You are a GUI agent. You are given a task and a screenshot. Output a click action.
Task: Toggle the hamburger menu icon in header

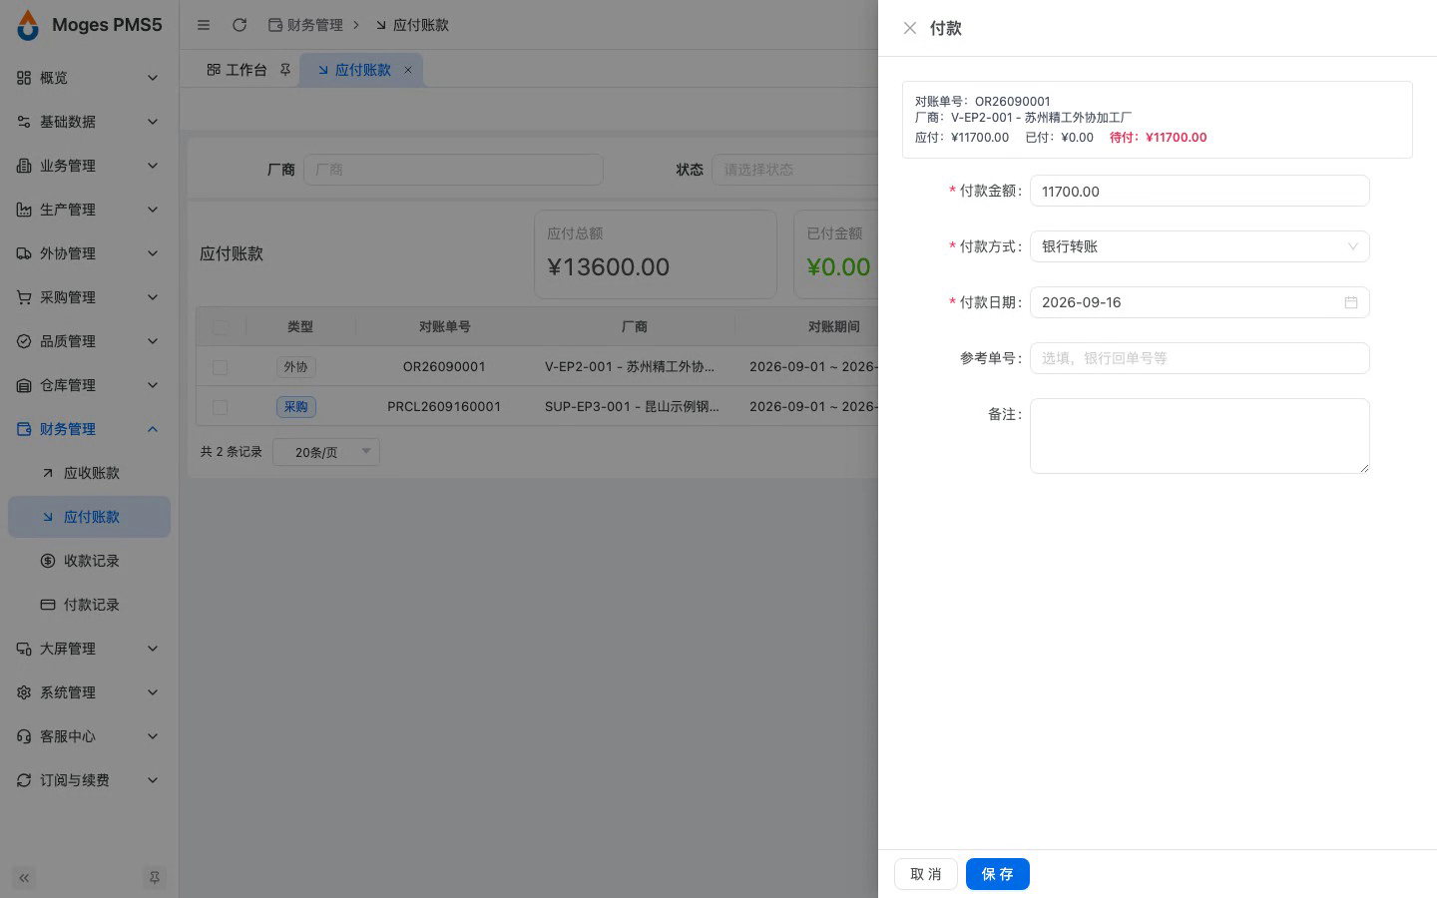point(204,25)
